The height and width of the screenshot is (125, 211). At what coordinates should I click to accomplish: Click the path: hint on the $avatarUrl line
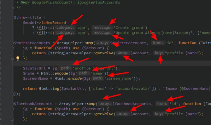[x=66, y=68]
